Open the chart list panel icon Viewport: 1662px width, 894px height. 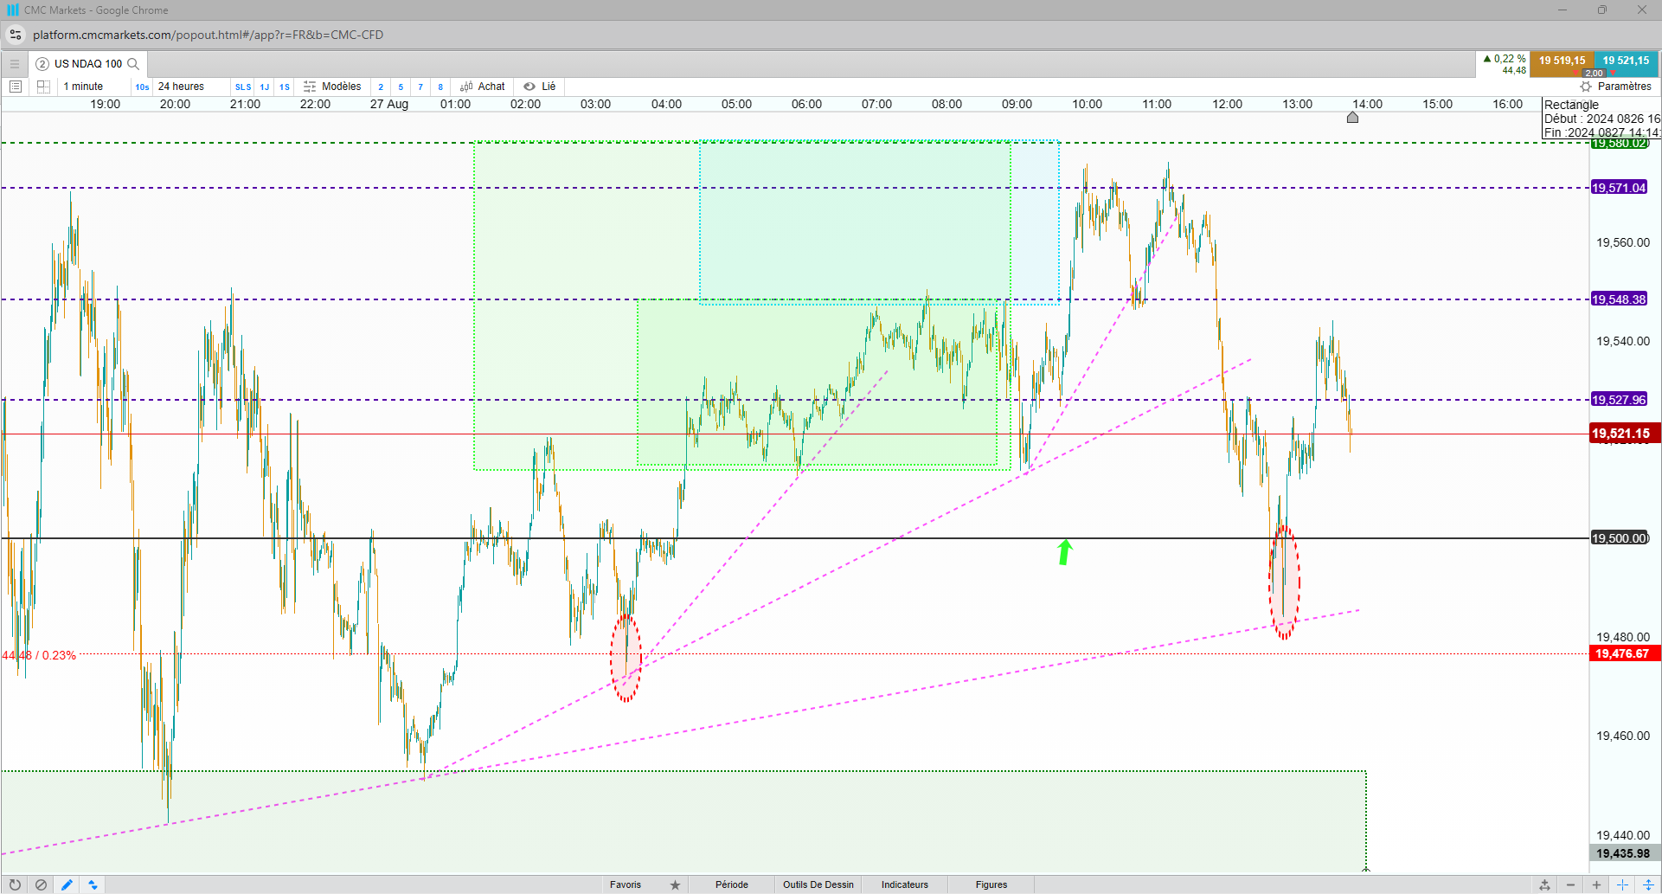pos(16,87)
